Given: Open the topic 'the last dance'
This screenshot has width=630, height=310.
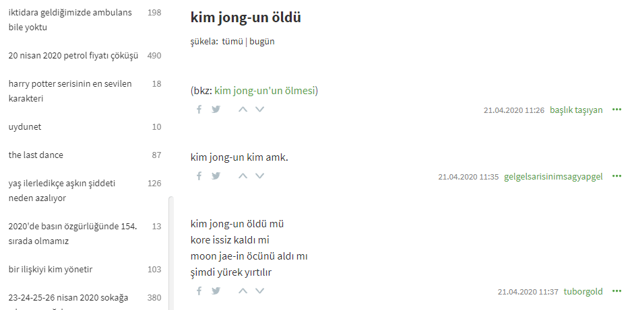Looking at the screenshot, I should coord(36,155).
